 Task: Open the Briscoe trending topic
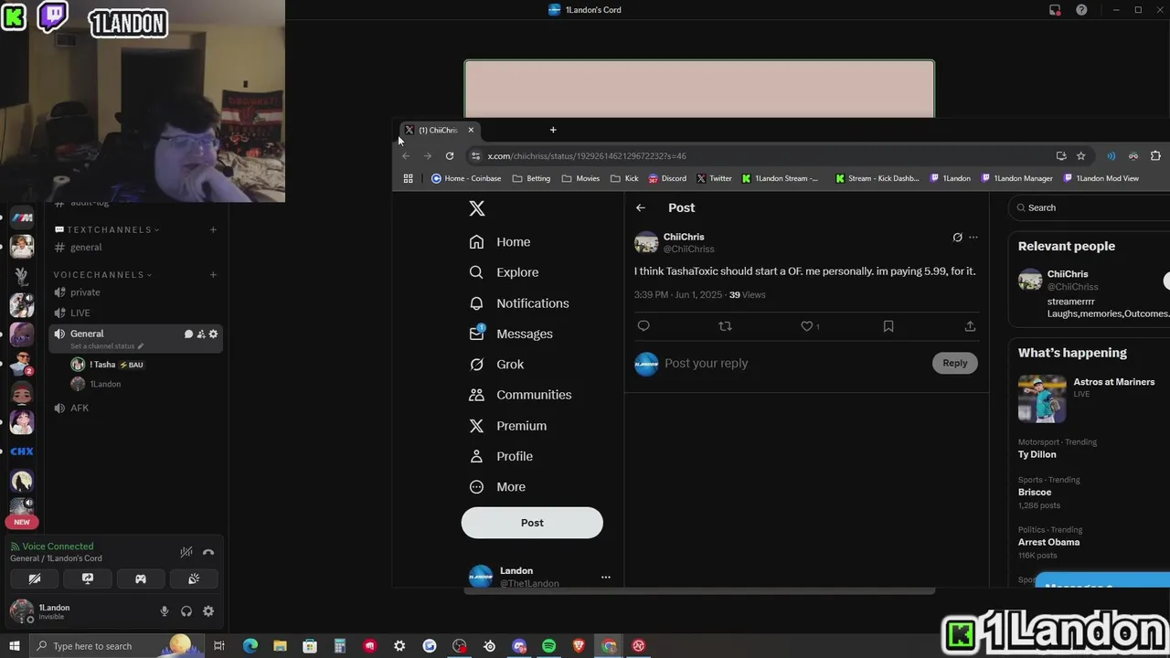point(1035,492)
